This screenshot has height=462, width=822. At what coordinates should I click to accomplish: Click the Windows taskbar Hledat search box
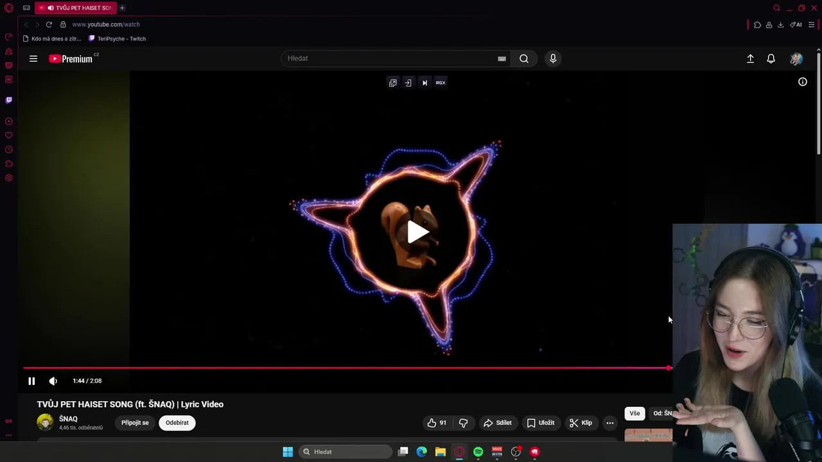345,452
